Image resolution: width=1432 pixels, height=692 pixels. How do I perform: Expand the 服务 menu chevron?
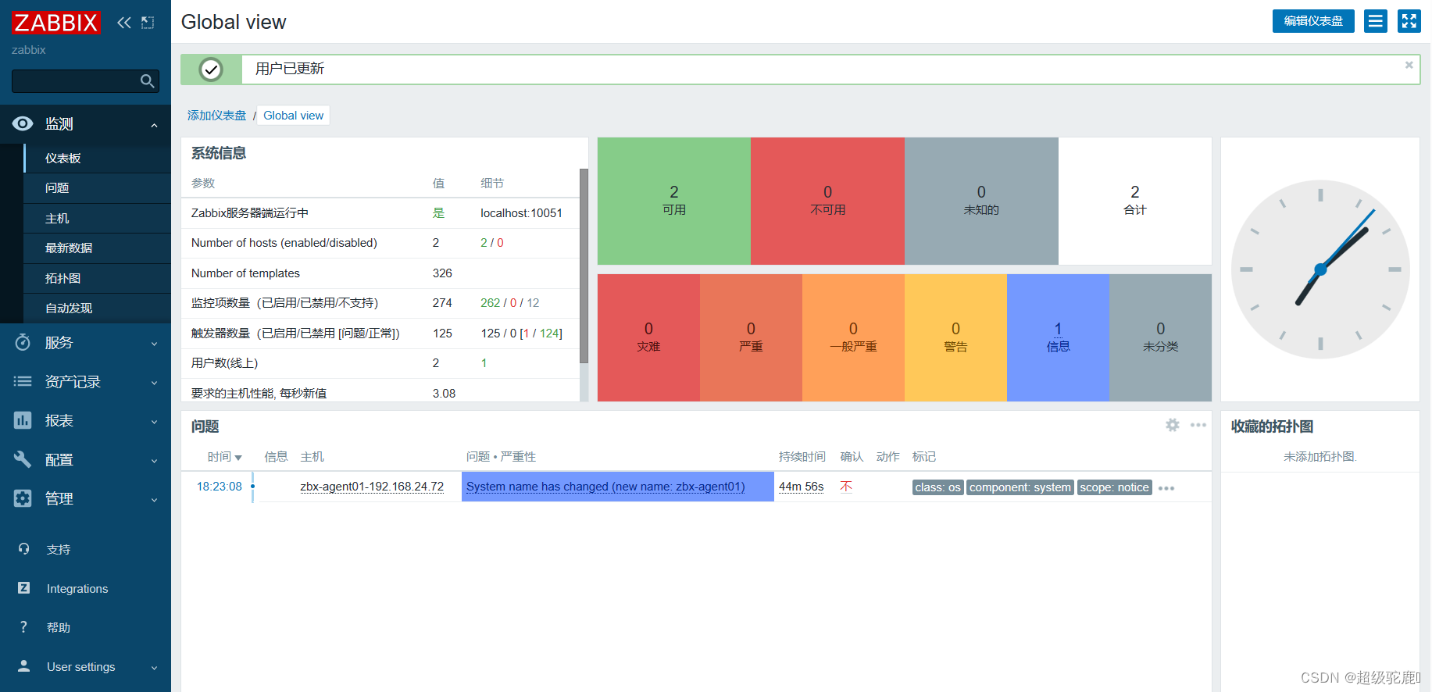pos(154,344)
